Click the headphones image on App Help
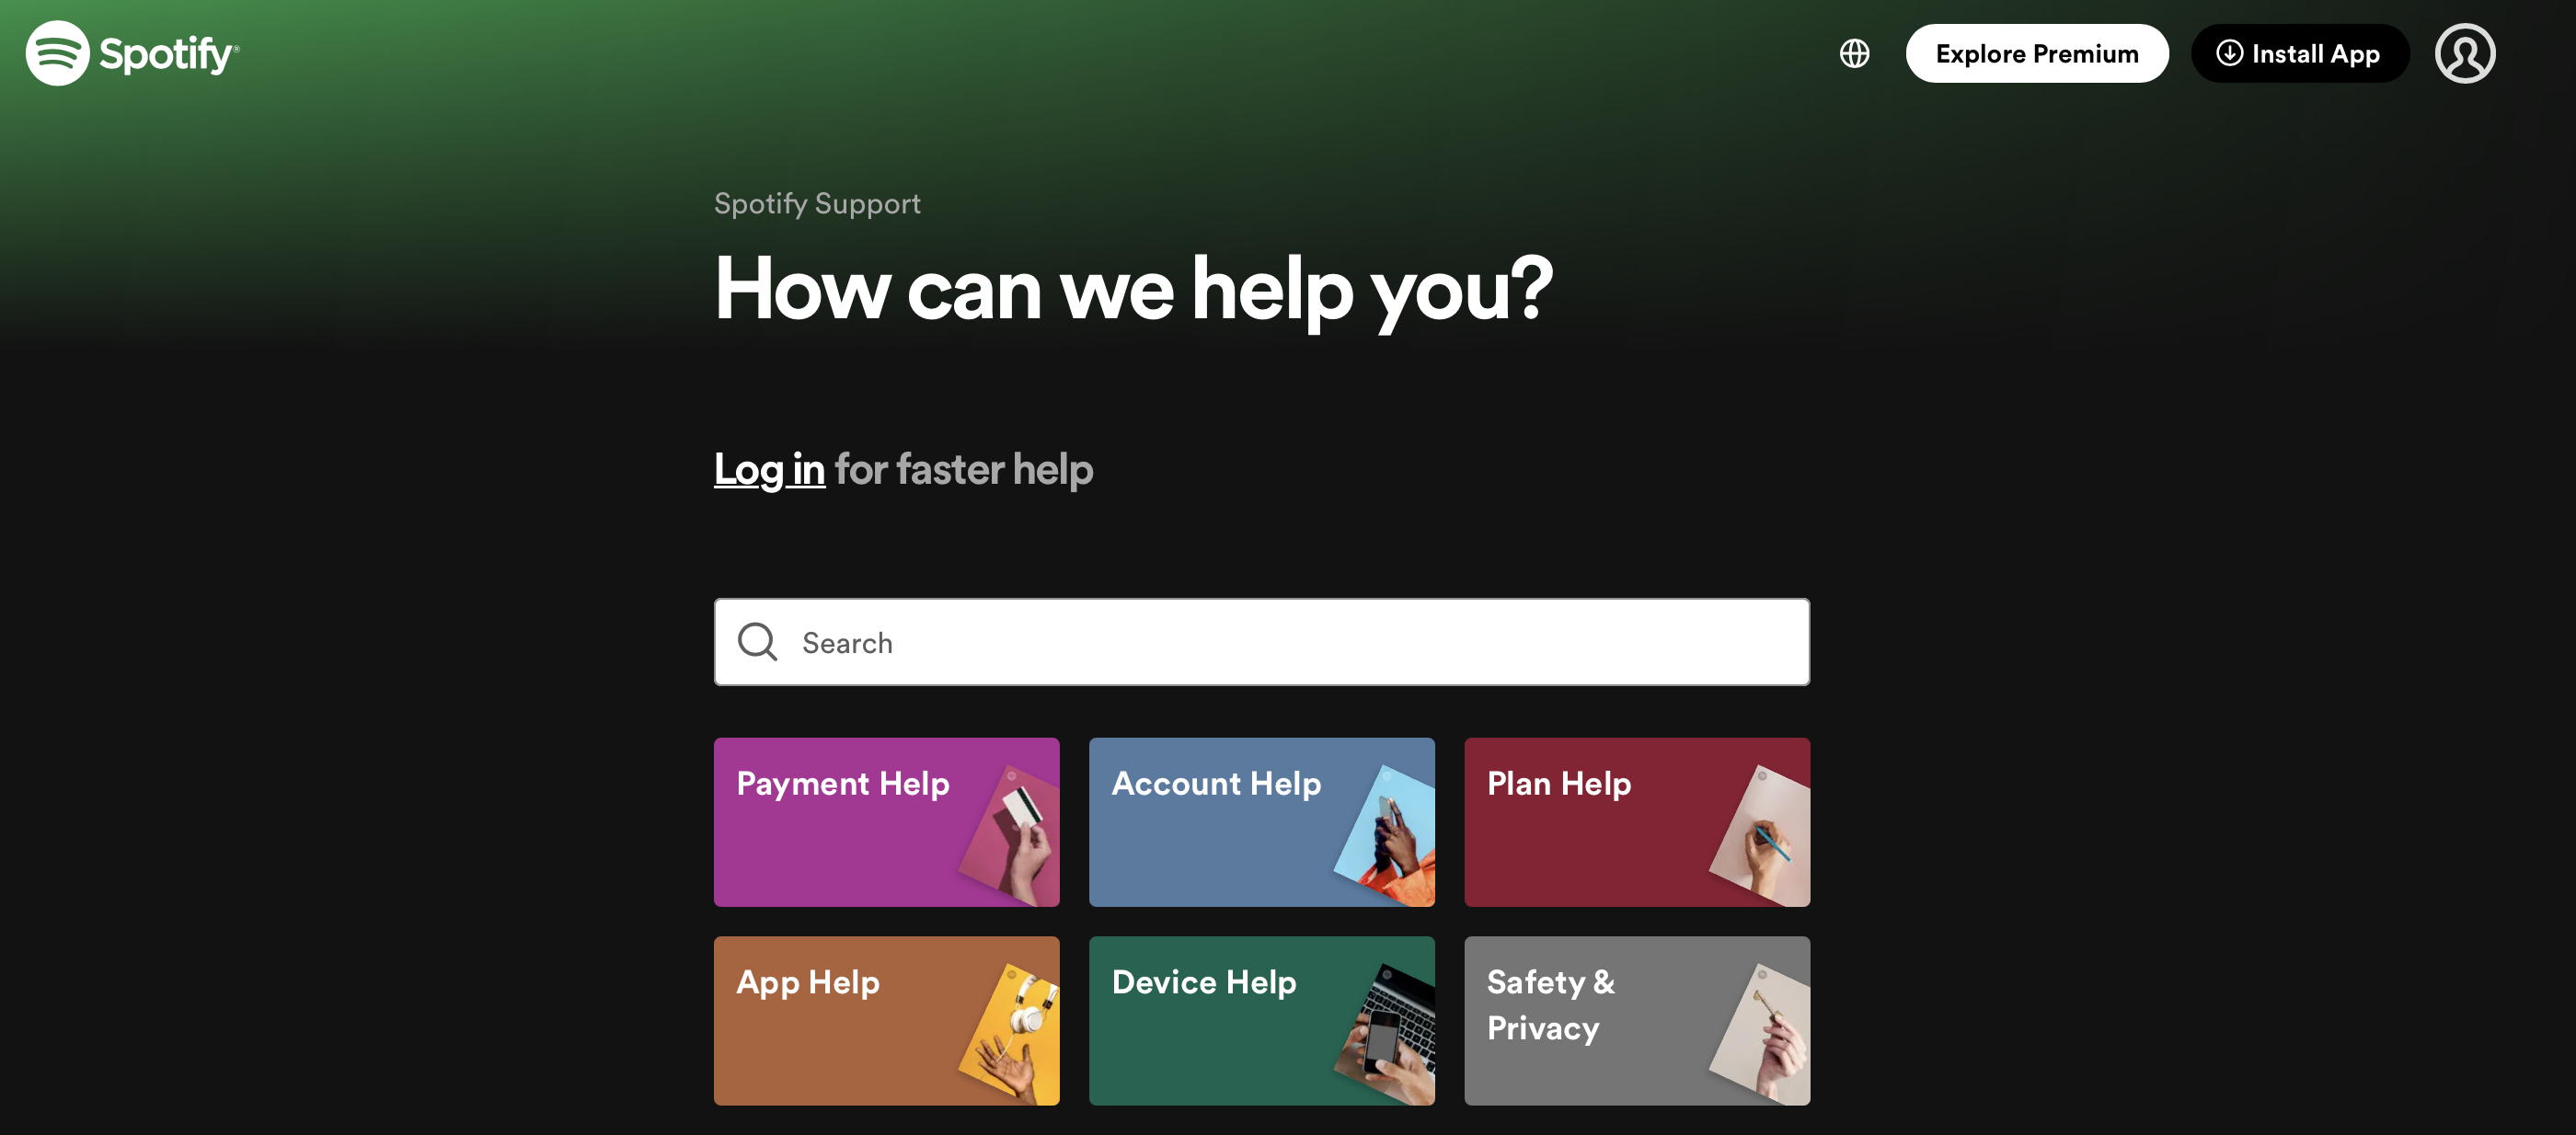Viewport: 2576px width, 1135px height. [1010, 1034]
